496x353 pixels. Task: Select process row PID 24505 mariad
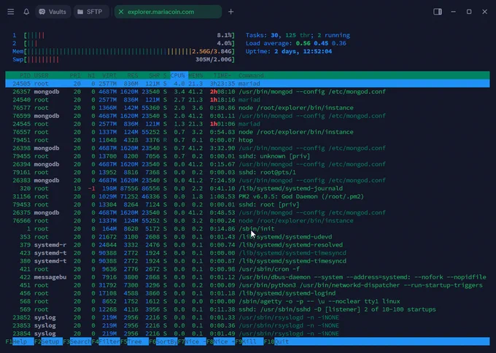coord(247,83)
